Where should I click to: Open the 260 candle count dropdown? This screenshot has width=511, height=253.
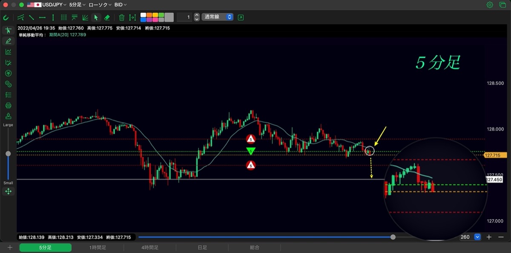(x=470, y=237)
